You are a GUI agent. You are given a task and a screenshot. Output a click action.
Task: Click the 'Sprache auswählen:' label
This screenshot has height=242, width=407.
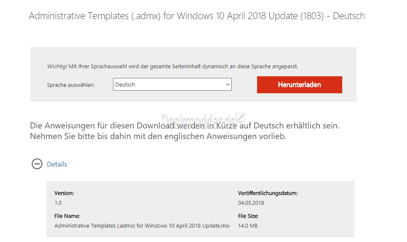coord(71,85)
